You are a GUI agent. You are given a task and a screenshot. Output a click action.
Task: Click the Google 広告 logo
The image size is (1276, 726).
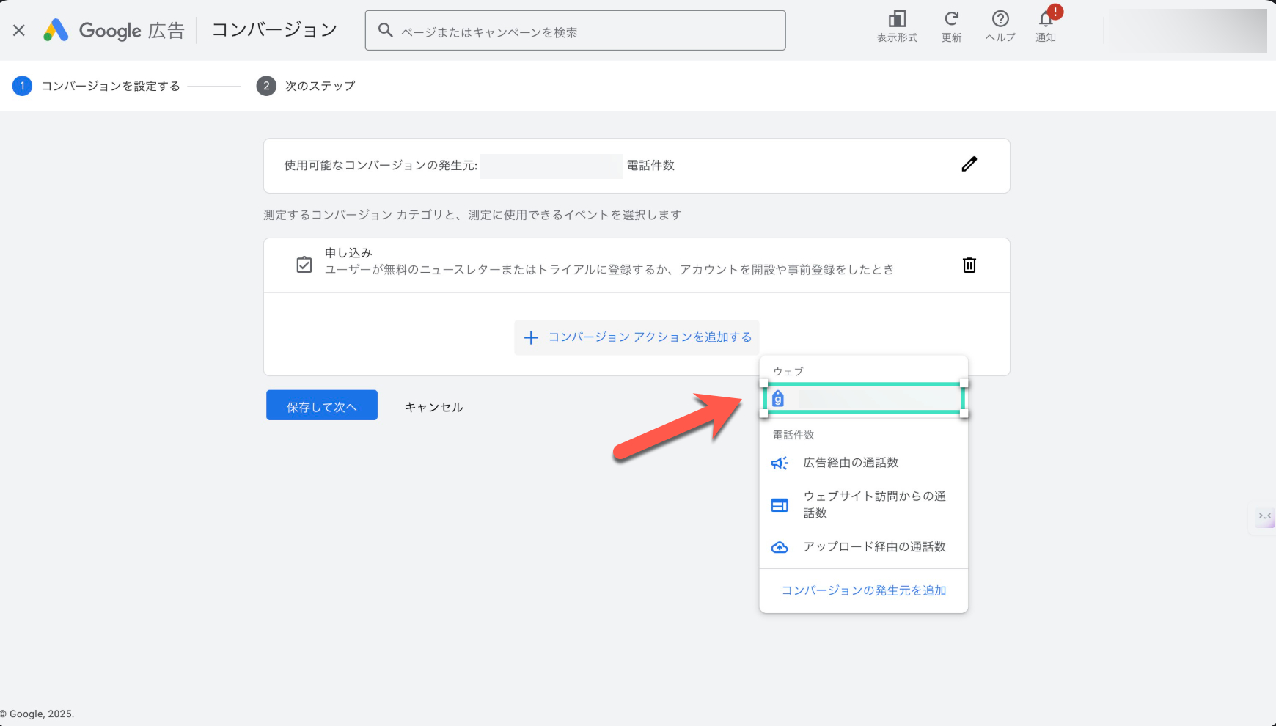[114, 30]
